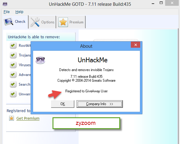Switch to the Premium tab
Image resolution: width=180 pixels, height=144 pixels.
pos(71,22)
